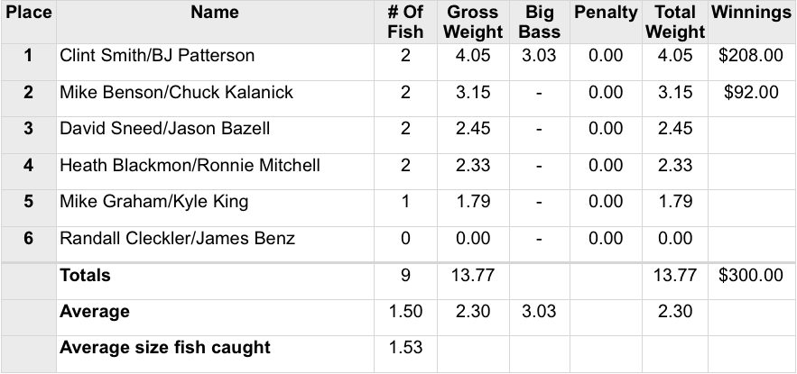Click the Penalty column header
Viewport: 797px width, 374px height.
pyautogui.click(x=605, y=13)
